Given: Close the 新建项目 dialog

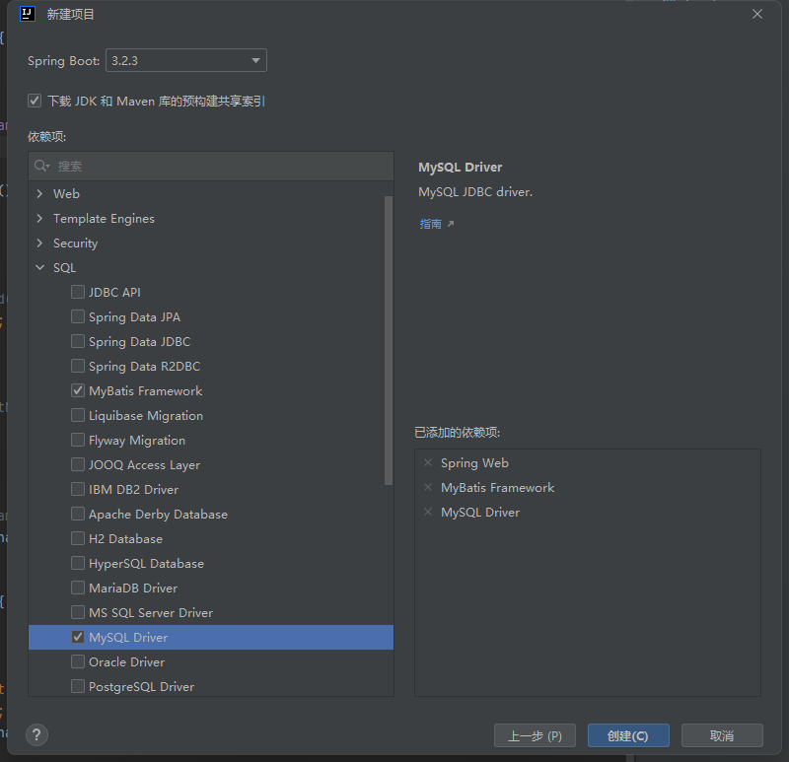Looking at the screenshot, I should click(x=757, y=14).
